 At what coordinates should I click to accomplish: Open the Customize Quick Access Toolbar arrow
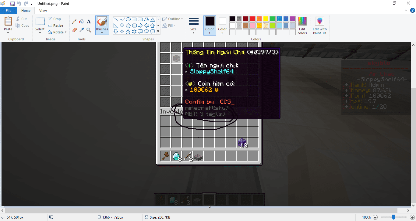[x=31, y=4]
